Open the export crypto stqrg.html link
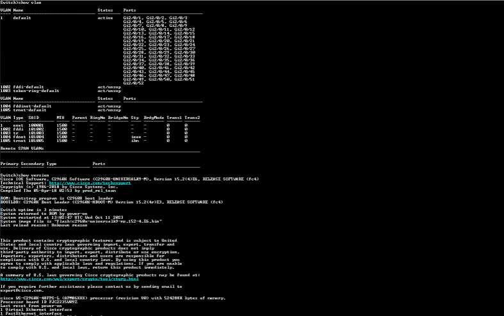Viewport: 504px width, 316px height. click(69, 279)
